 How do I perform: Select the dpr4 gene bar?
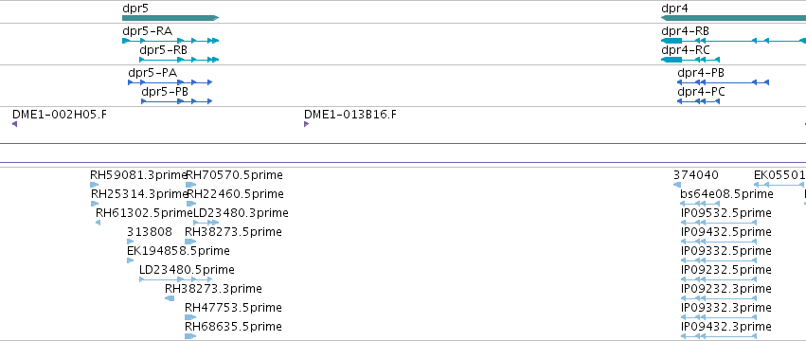tap(733, 18)
